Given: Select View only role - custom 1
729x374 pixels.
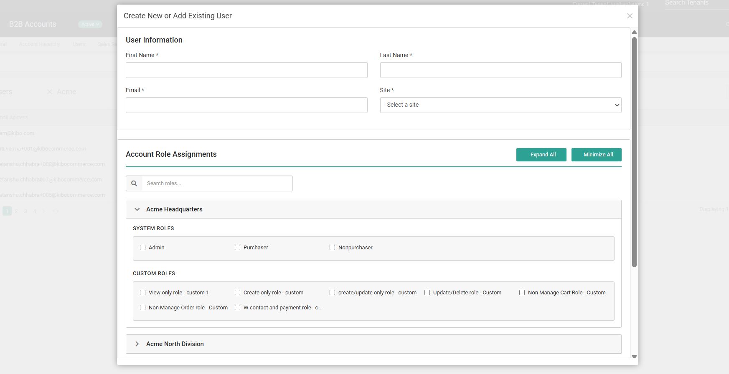Looking at the screenshot, I should pos(143,293).
